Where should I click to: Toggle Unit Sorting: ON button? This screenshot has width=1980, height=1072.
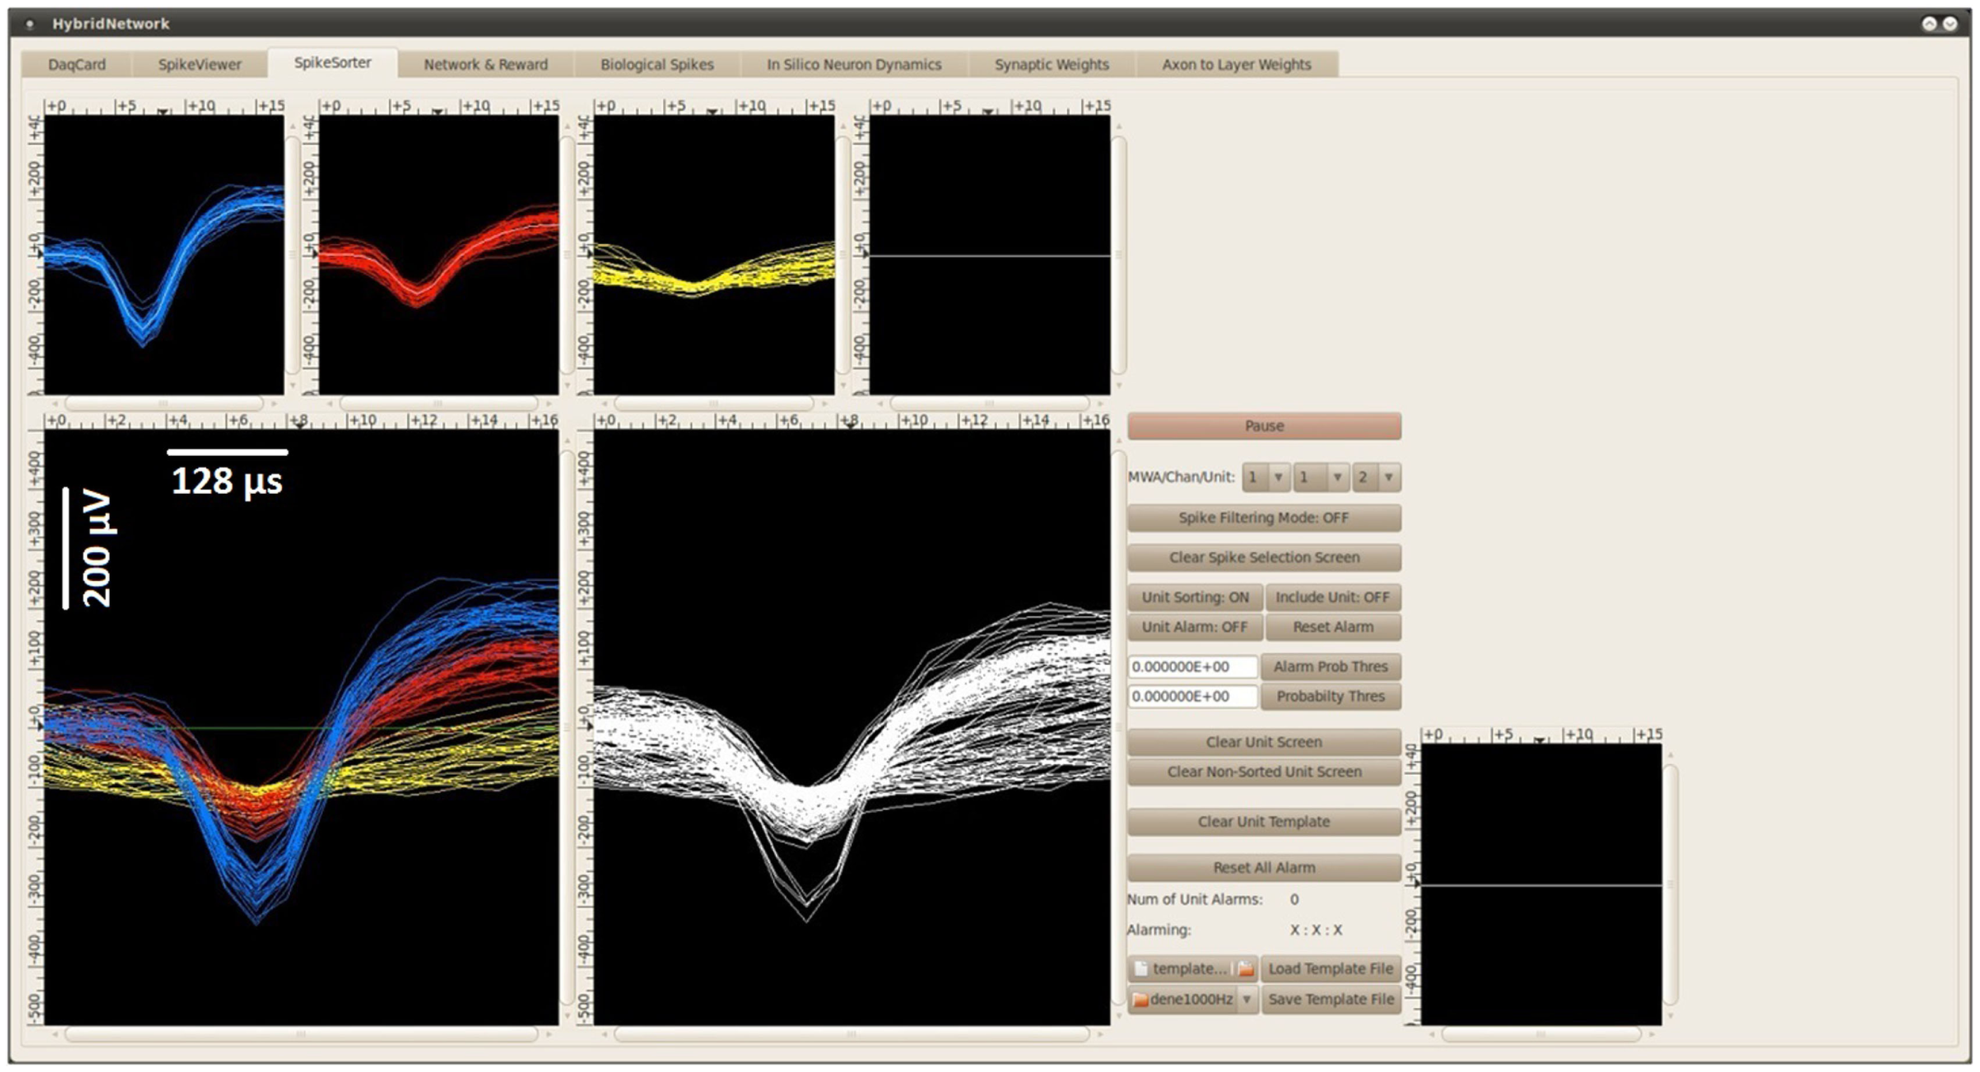point(1194,598)
